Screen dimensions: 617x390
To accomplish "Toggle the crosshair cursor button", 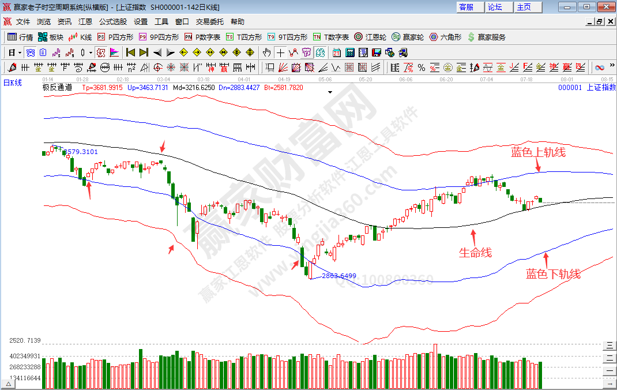I will pos(280,52).
